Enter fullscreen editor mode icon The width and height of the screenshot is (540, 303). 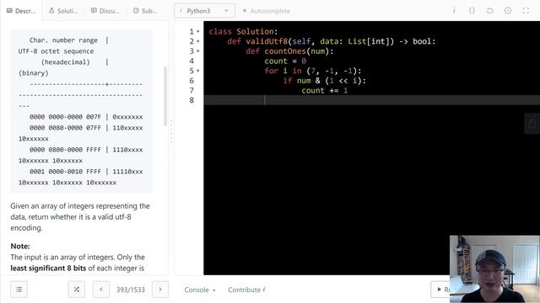[526, 11]
